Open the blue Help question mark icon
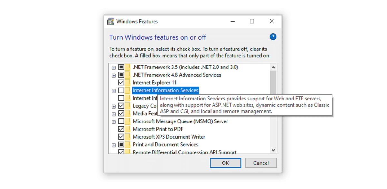This screenshot has width=387, height=189. [273, 37]
